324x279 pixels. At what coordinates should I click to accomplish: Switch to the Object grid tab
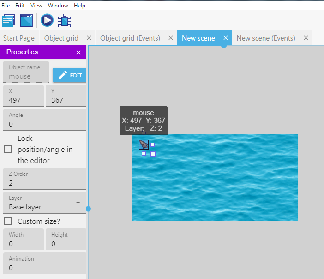(x=61, y=38)
